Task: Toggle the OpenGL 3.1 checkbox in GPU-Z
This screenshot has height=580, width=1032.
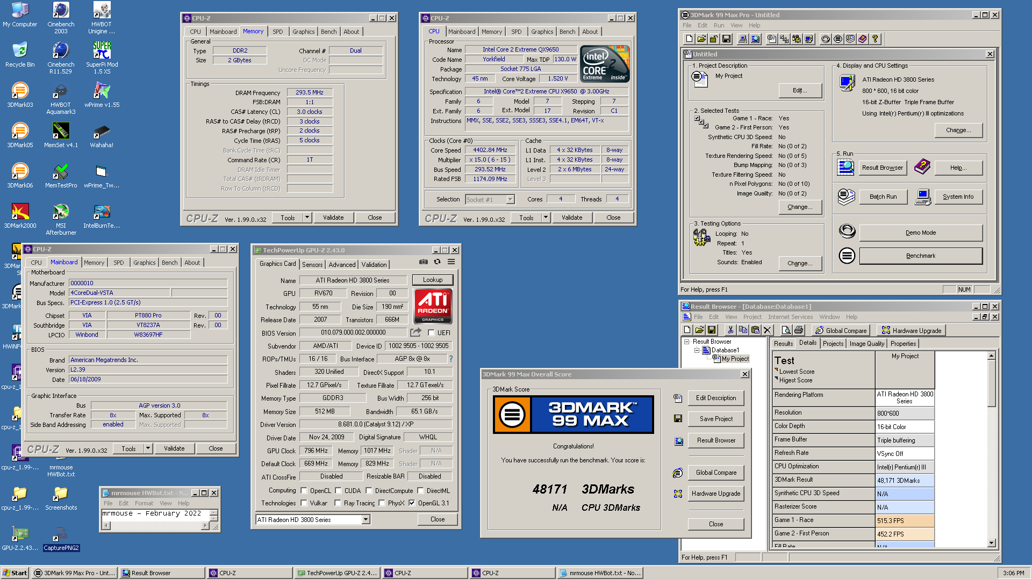Action: tap(412, 503)
